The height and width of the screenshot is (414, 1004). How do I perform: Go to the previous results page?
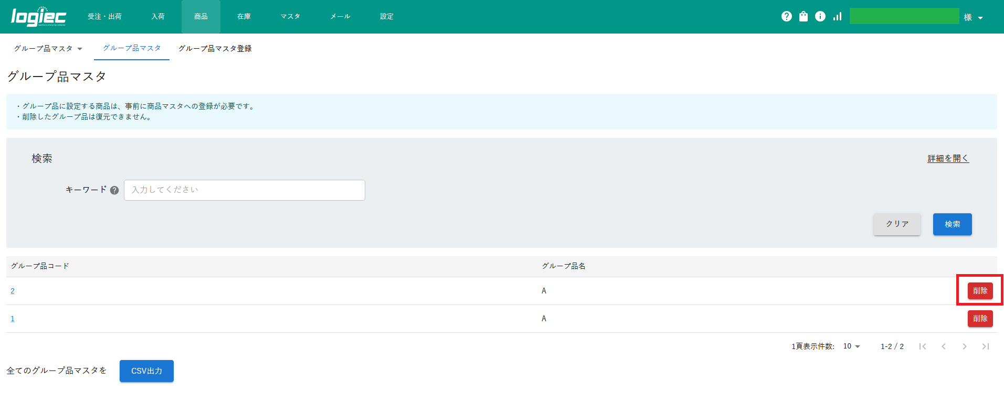944,346
